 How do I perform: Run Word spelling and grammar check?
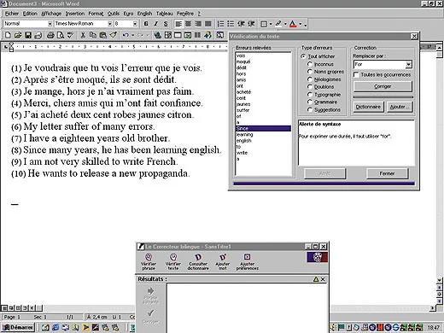[70, 35]
